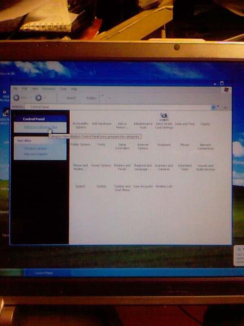Open the Favorites menu
244x326 pixels.
click(48, 89)
